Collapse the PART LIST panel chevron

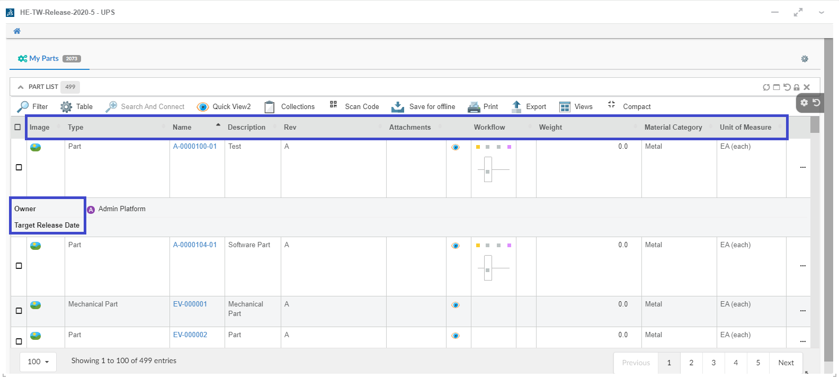(21, 87)
